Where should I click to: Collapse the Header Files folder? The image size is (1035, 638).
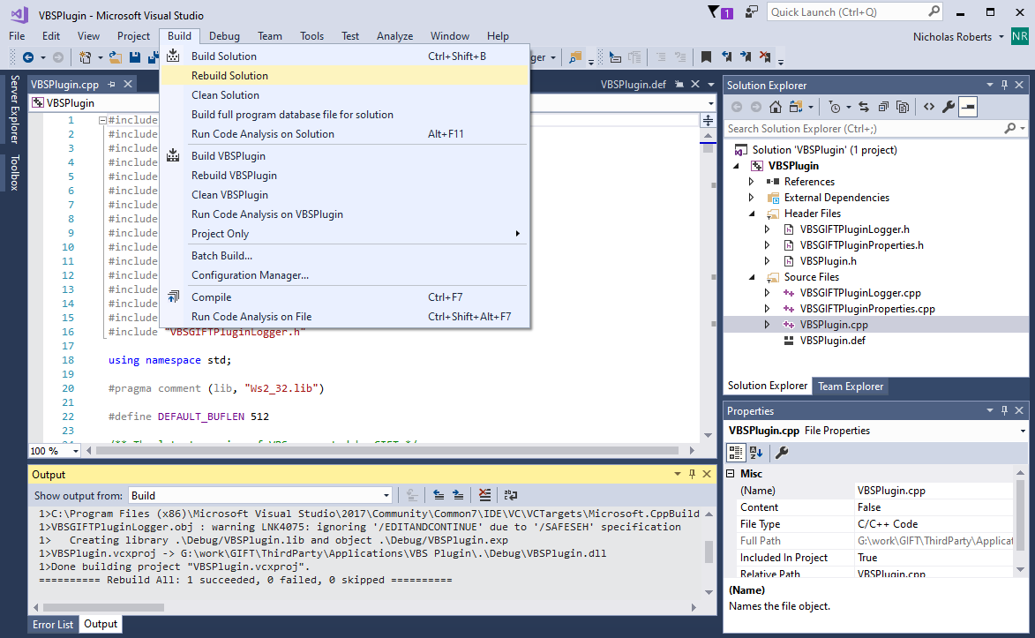point(751,214)
